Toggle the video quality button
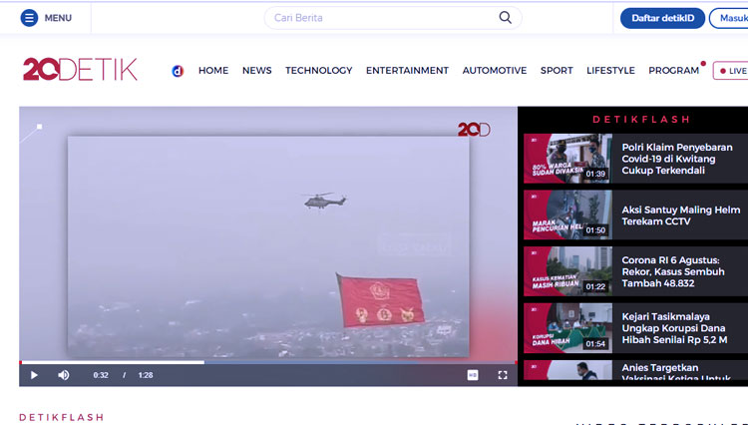This screenshot has width=748, height=425. [473, 375]
